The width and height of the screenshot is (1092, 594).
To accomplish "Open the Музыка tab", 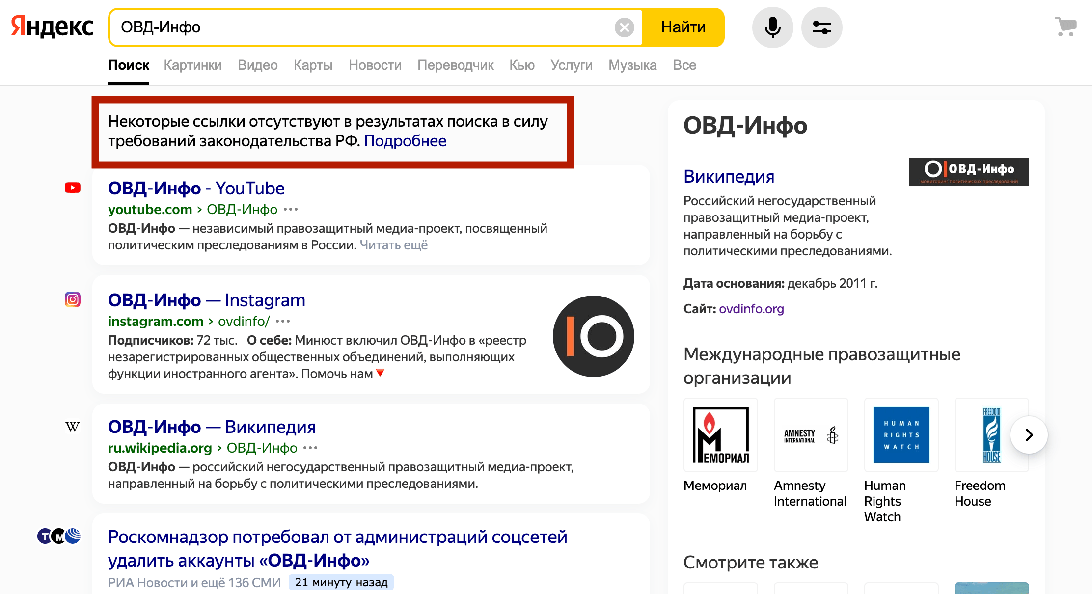I will coord(632,65).
